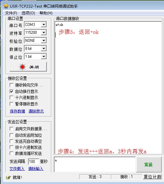Click the 清除显示 link
Image resolution: width=164 pixels, height=184 pixels.
pyautogui.click(x=36, y=111)
